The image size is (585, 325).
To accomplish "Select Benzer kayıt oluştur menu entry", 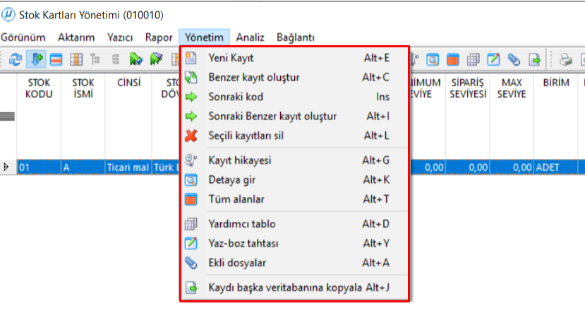I will 294,77.
